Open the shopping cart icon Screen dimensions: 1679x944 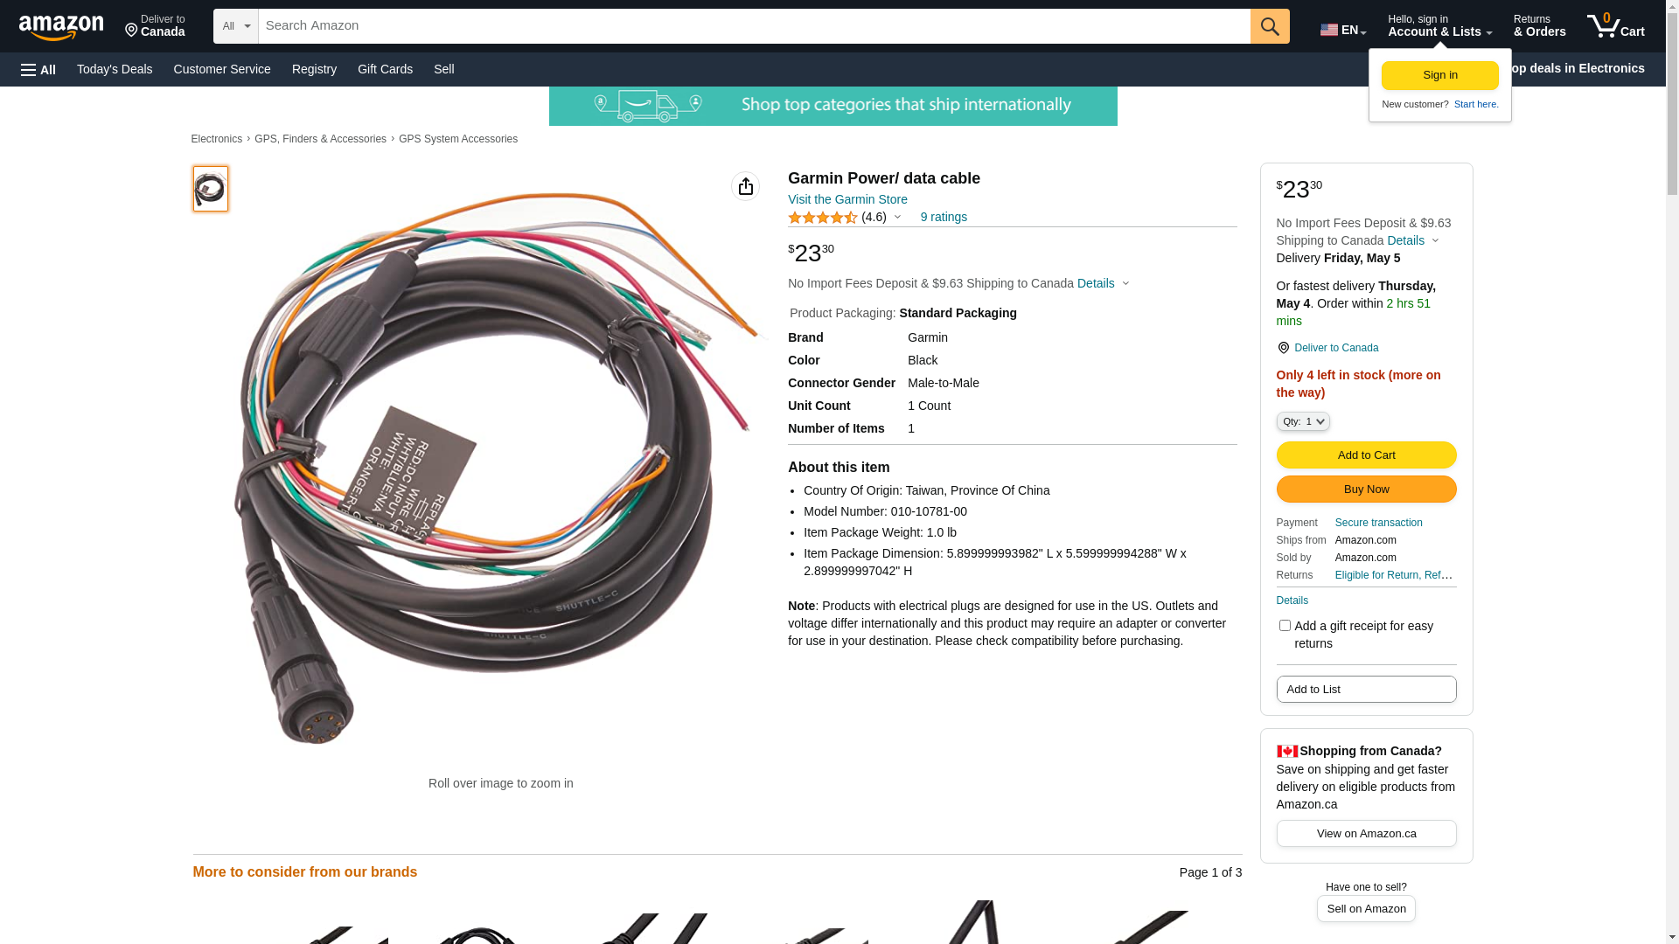1615,26
